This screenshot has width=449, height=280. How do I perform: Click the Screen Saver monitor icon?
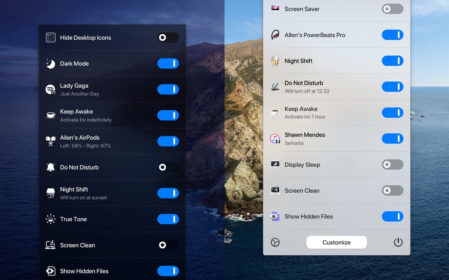point(275,9)
